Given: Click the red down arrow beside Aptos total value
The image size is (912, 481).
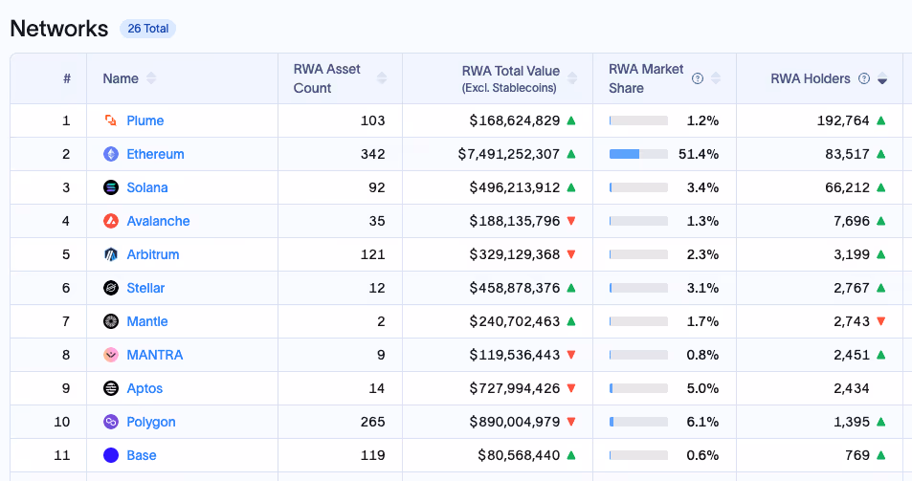Looking at the screenshot, I should (571, 388).
